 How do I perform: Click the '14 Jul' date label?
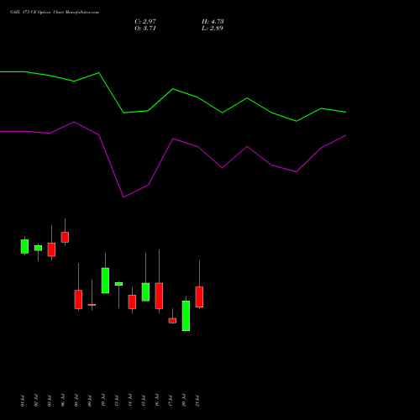130,401
